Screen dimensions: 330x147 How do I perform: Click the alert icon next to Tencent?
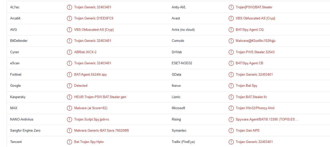click(69, 142)
